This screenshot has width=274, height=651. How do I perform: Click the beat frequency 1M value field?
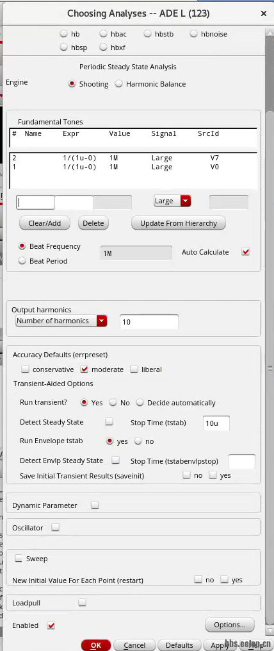(136, 253)
